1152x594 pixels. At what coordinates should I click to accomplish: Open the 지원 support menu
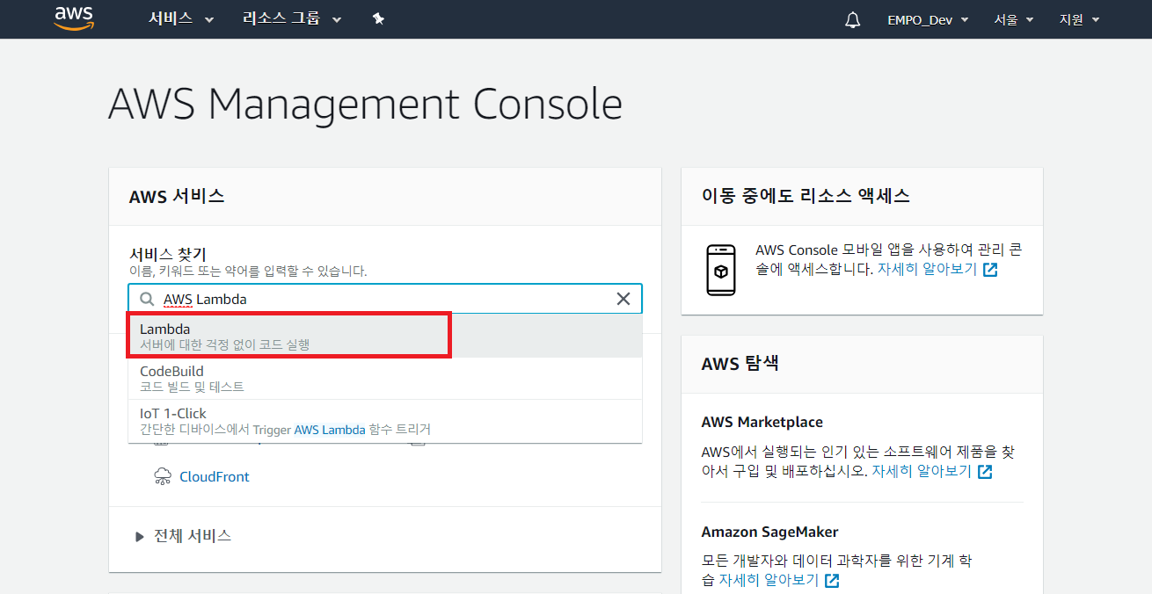(1079, 19)
